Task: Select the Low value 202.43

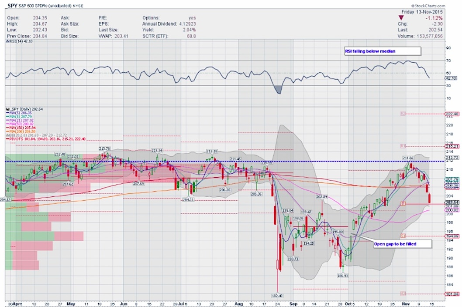Action: (x=40, y=30)
